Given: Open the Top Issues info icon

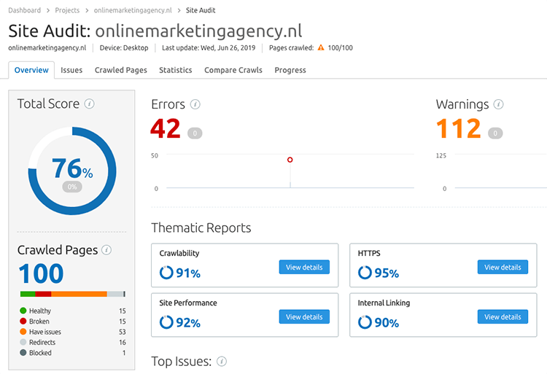Looking at the screenshot, I should click(x=222, y=362).
